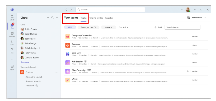Open the Give Campaign 2023 team name

81,70
